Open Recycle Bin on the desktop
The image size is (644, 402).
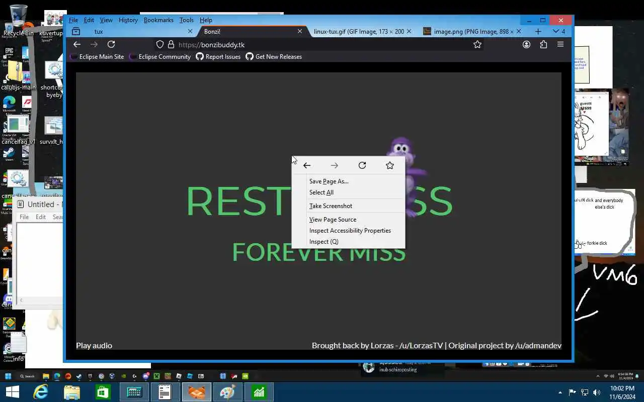click(18, 20)
